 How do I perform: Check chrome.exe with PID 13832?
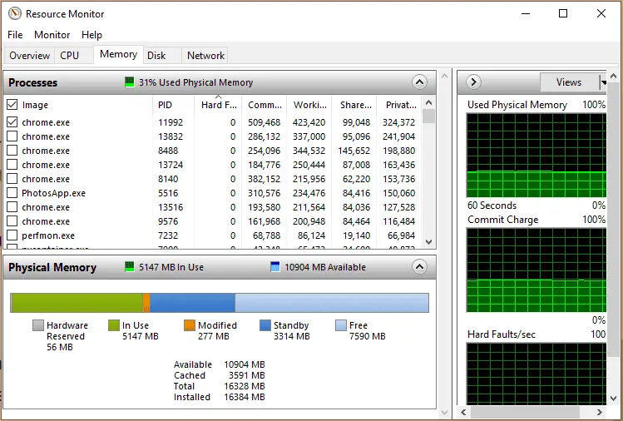pyautogui.click(x=12, y=136)
